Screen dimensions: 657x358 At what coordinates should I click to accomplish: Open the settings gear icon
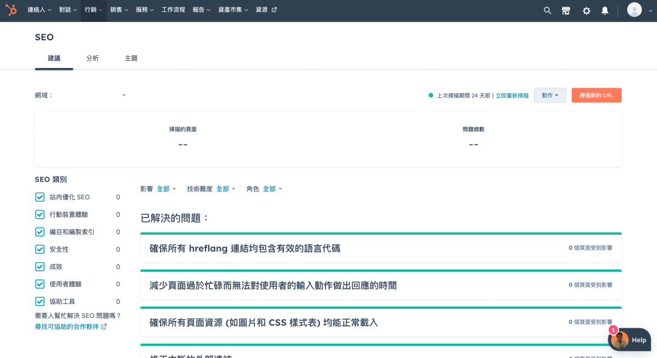pyautogui.click(x=586, y=10)
